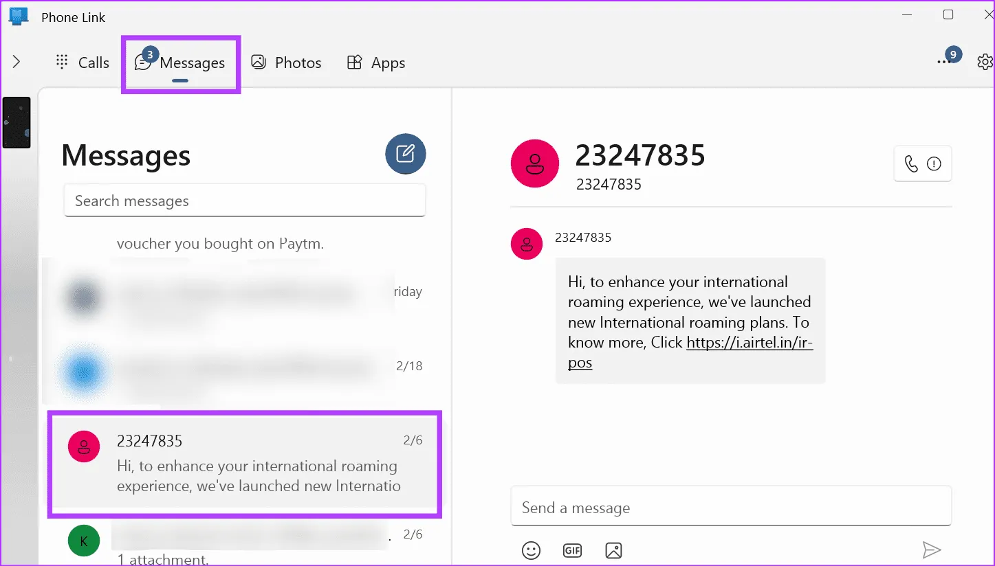Open the emoji picker
The height and width of the screenshot is (566, 995).
click(531, 550)
